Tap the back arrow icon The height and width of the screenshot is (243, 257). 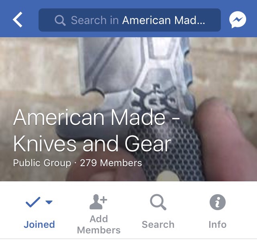pos(18,20)
